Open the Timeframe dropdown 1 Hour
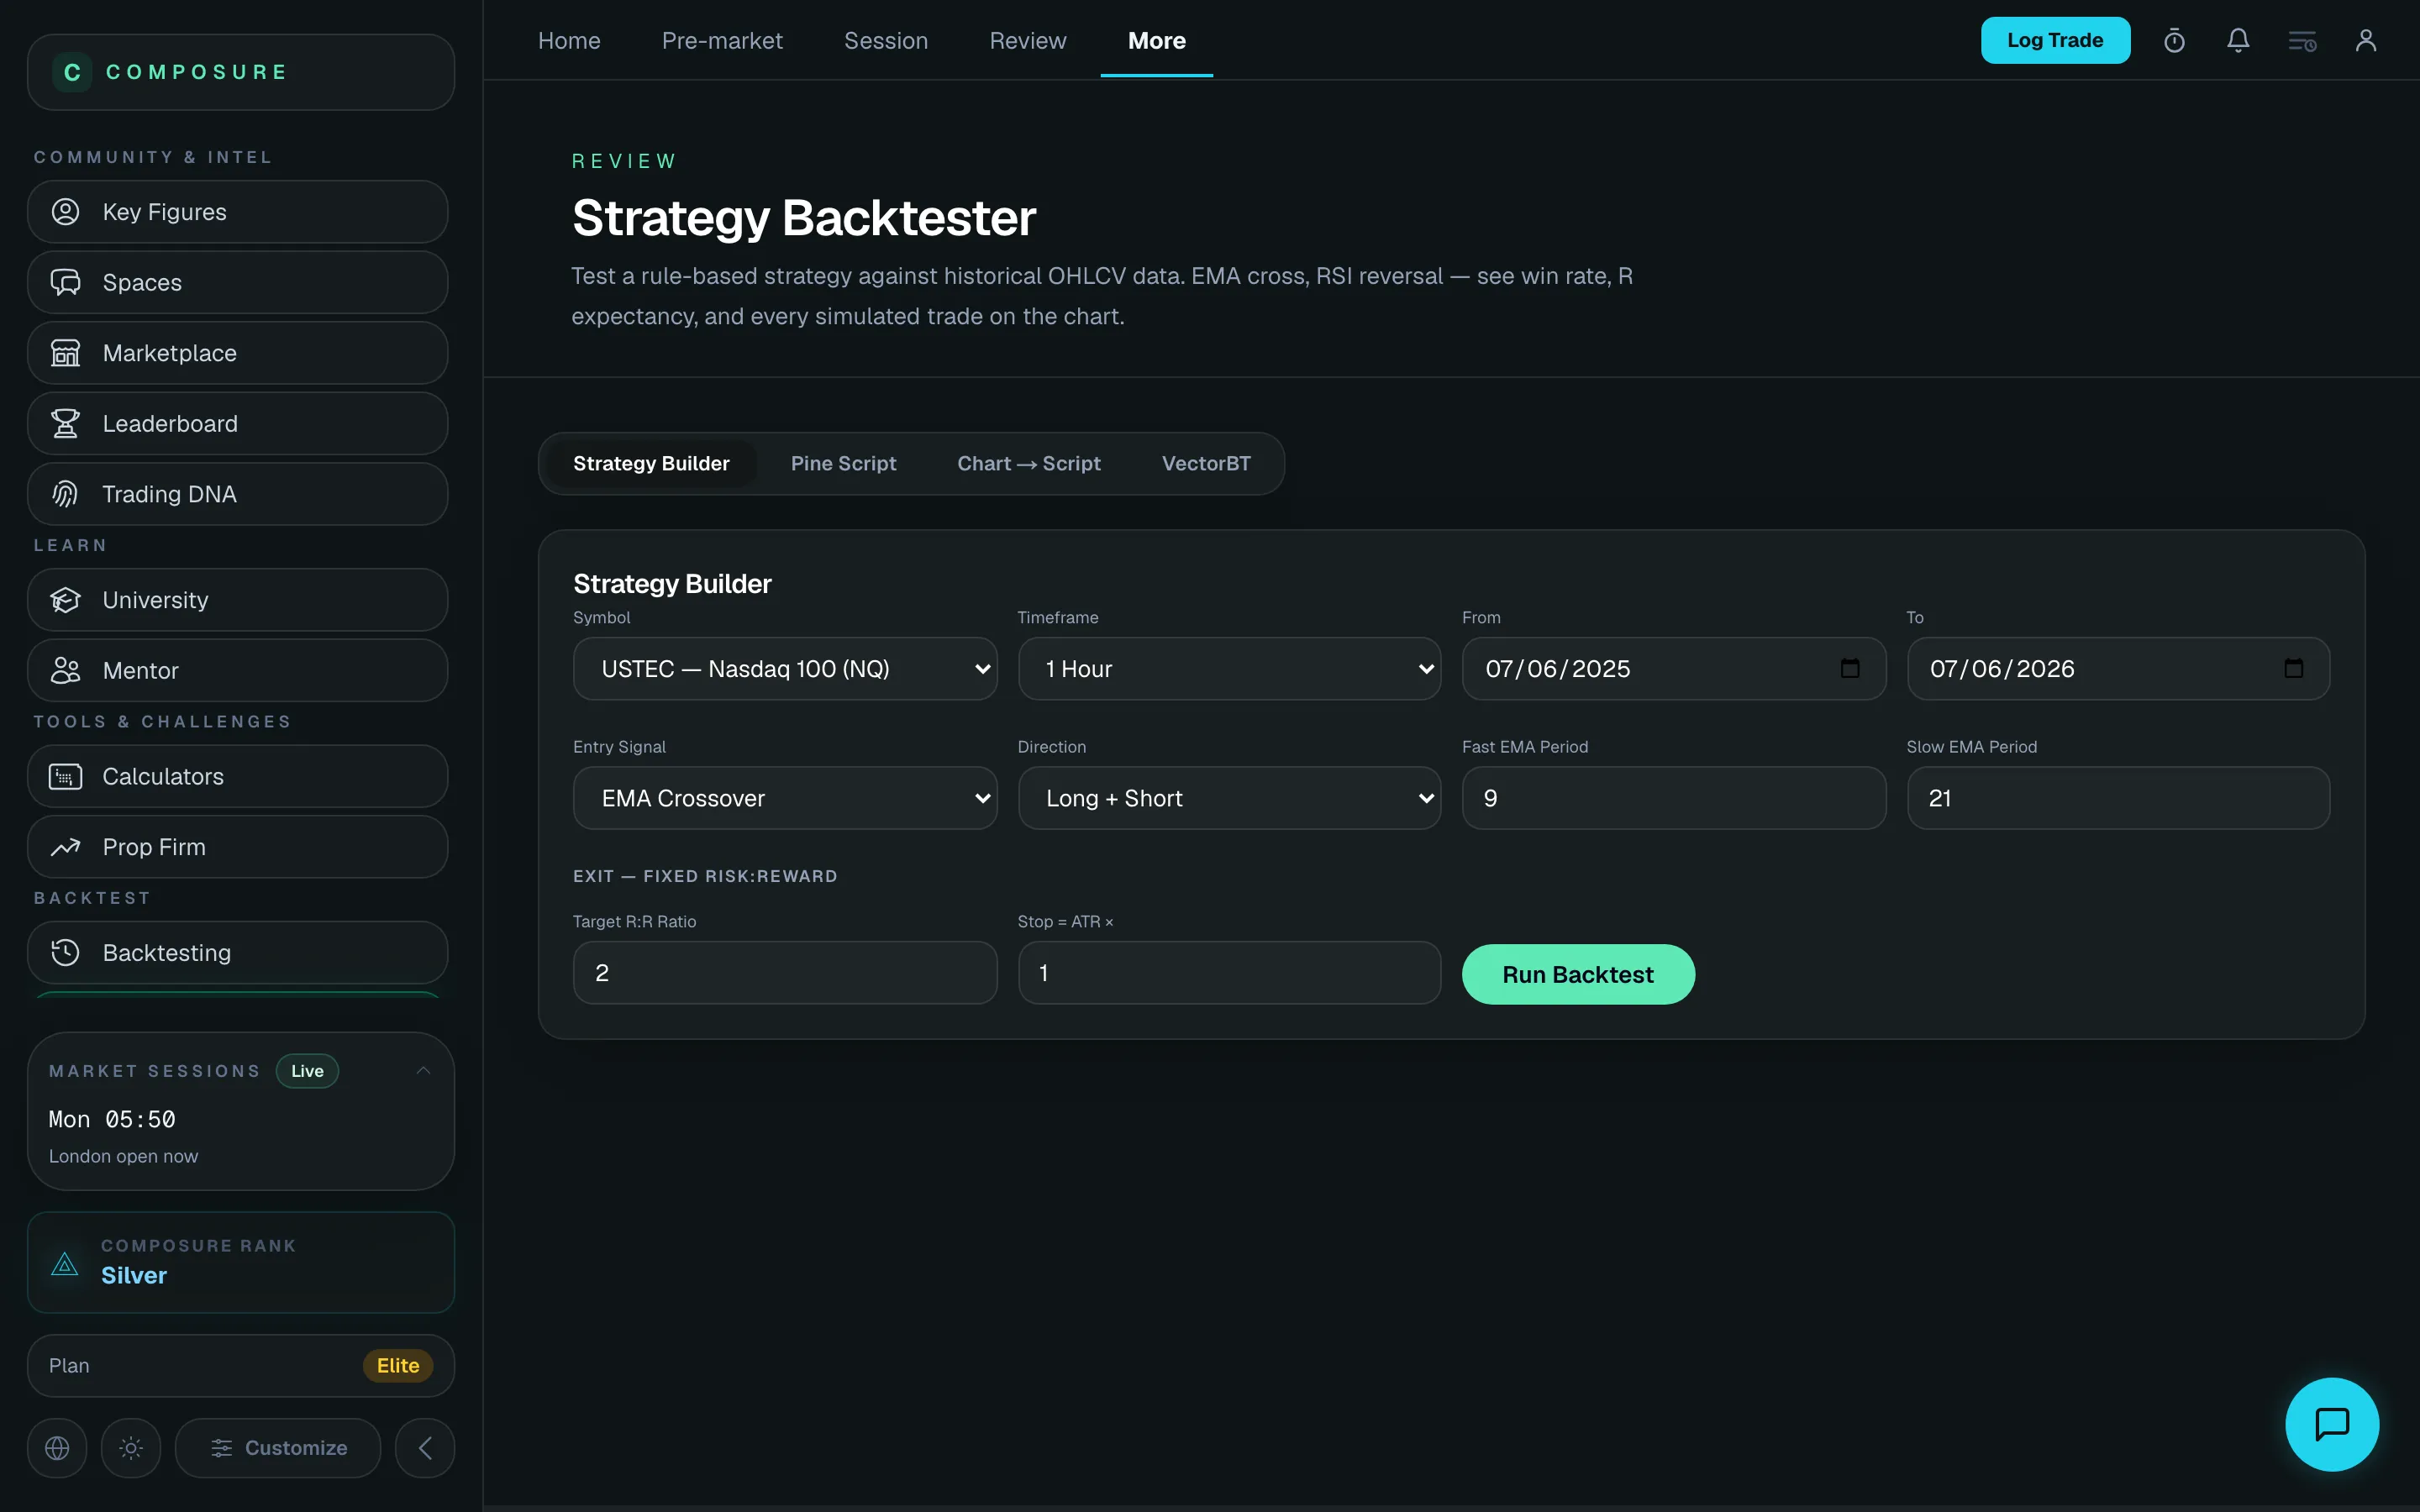Screen dimensions: 2420x1512 point(1229,668)
